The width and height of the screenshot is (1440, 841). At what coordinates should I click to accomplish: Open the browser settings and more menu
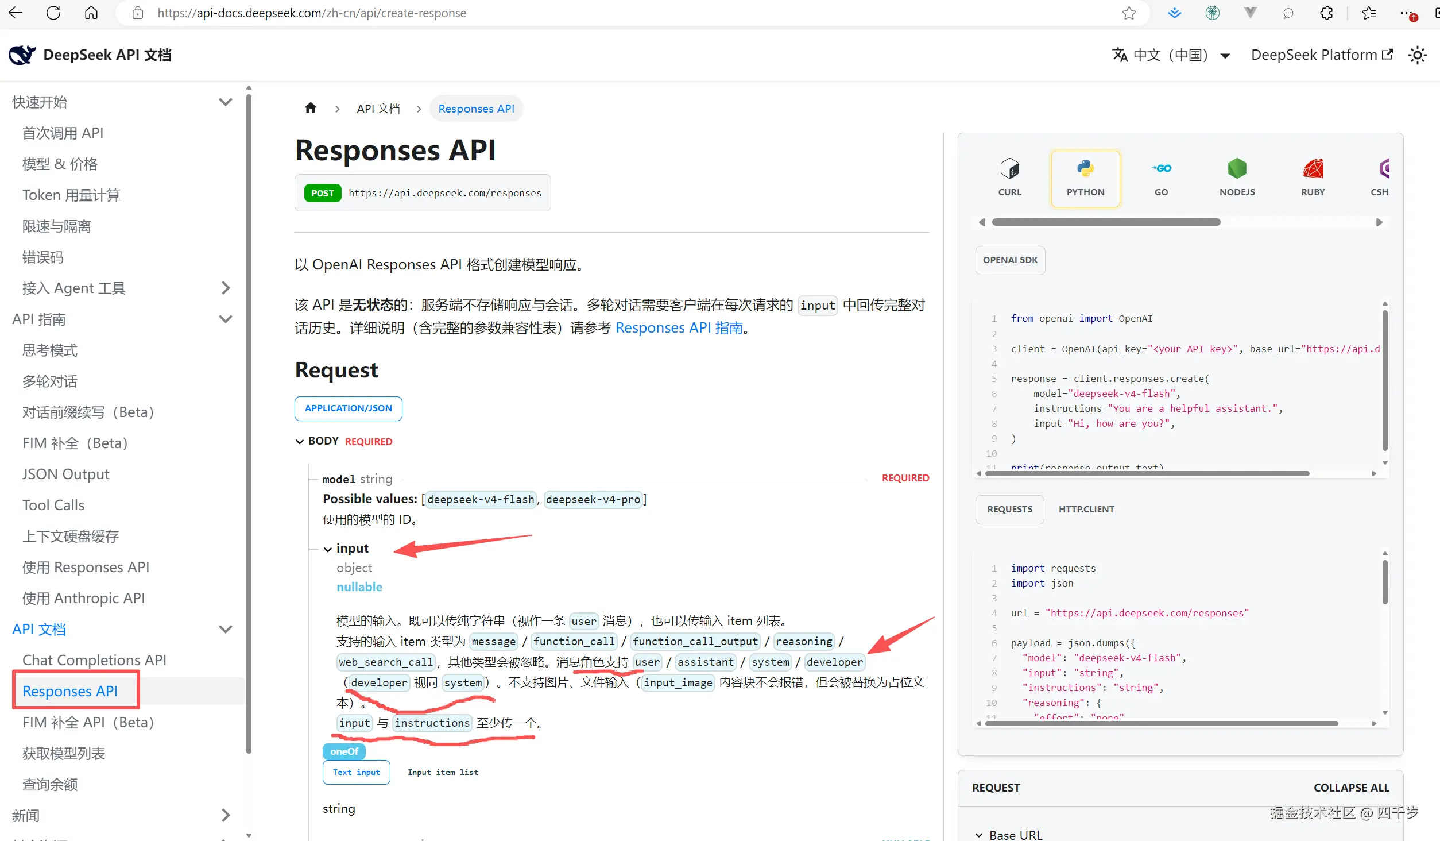point(1408,13)
